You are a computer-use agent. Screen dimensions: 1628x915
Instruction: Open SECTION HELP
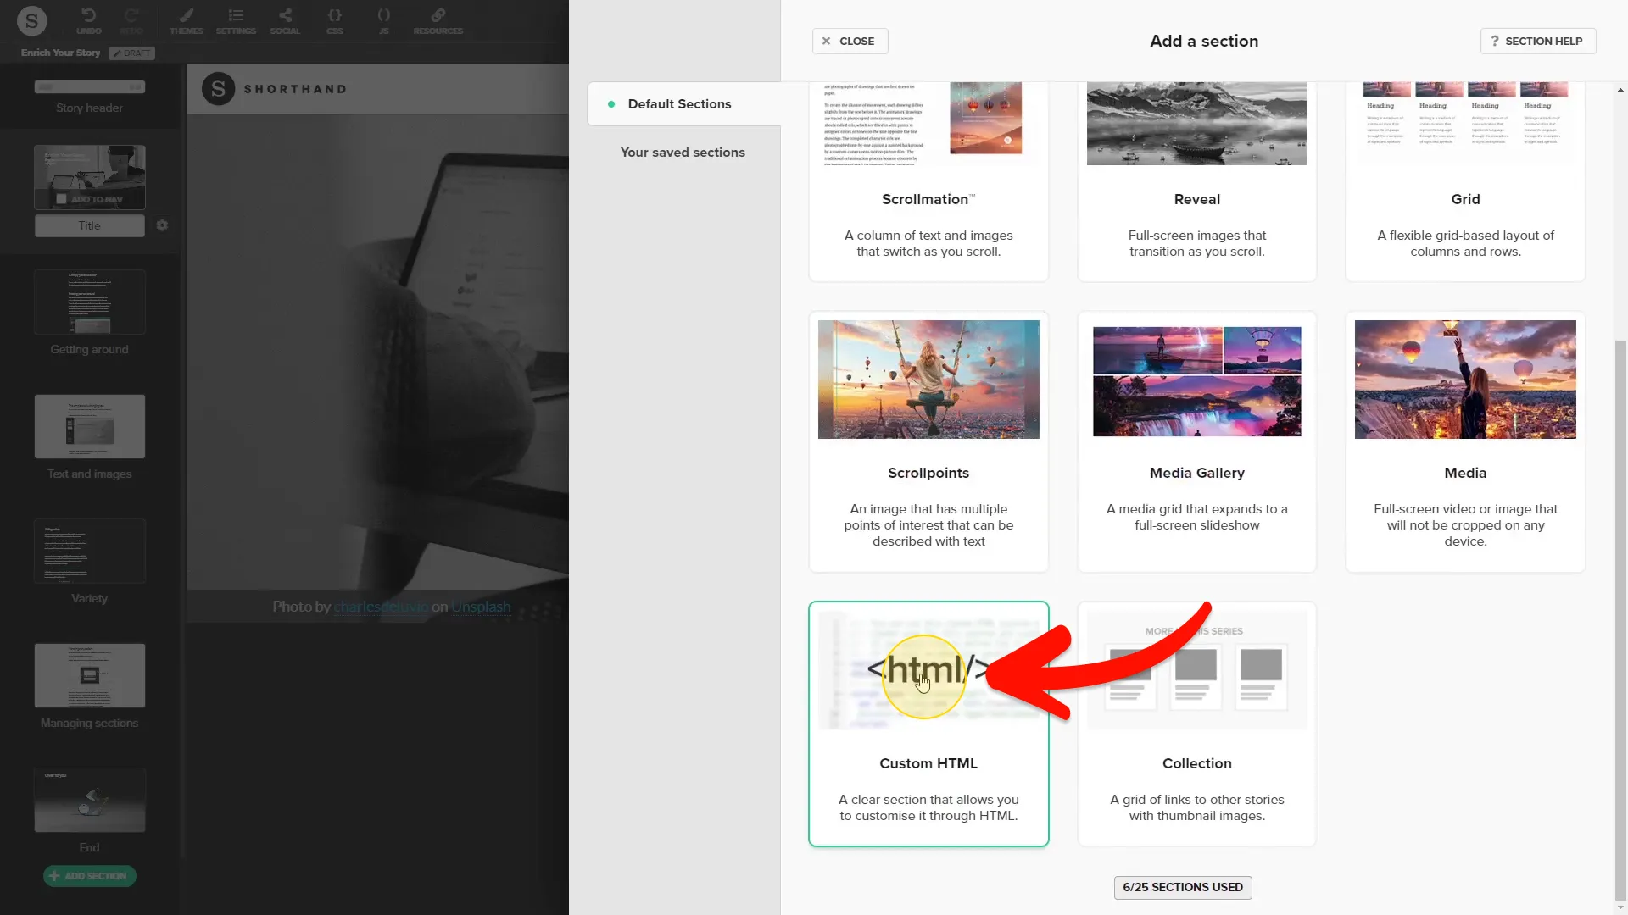coord(1537,41)
